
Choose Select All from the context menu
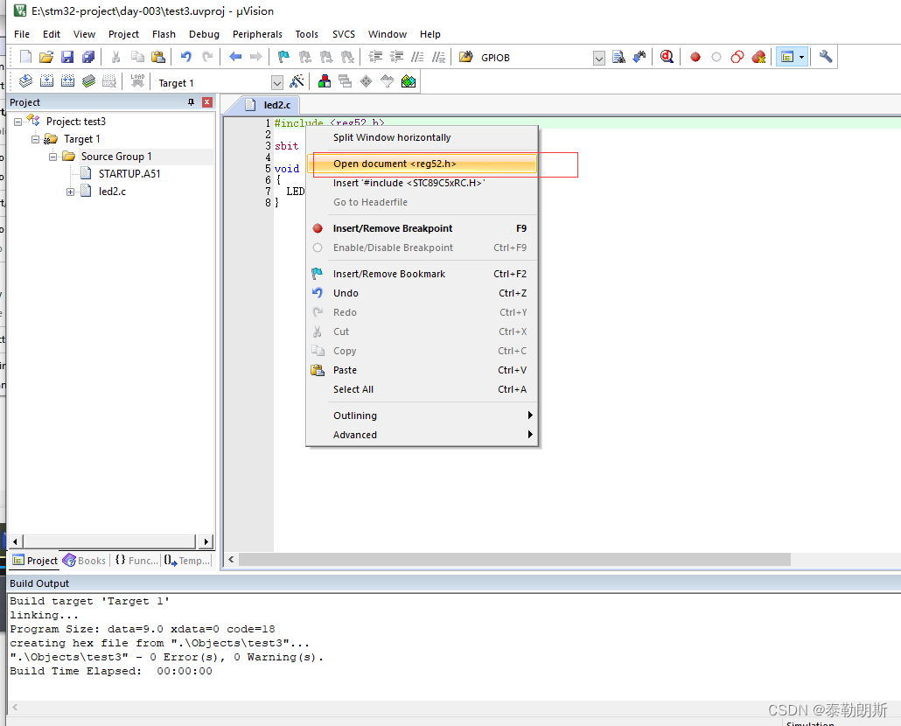click(x=423, y=389)
